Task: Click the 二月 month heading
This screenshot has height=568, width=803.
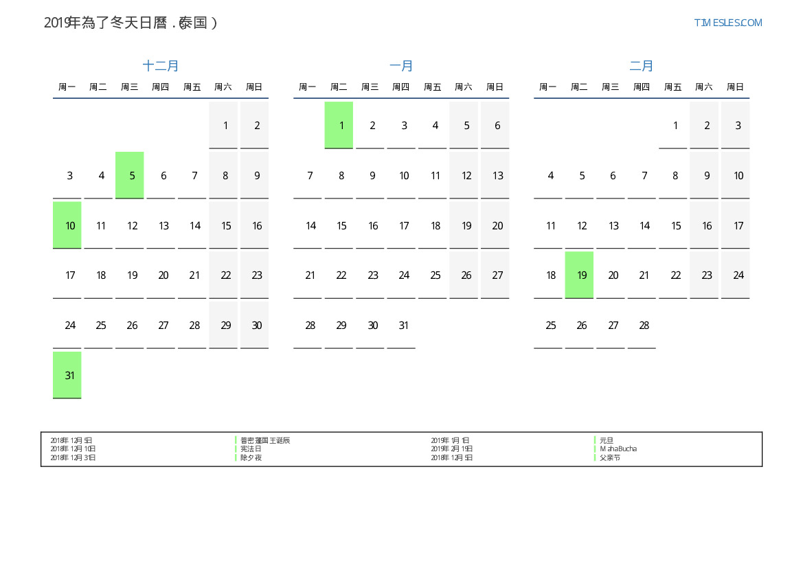Action: 642,66
